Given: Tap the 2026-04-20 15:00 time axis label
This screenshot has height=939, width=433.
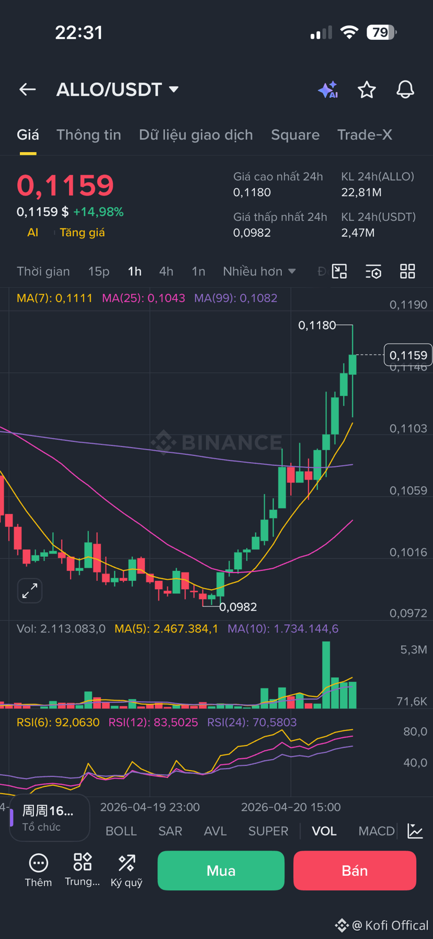Looking at the screenshot, I should tap(291, 807).
